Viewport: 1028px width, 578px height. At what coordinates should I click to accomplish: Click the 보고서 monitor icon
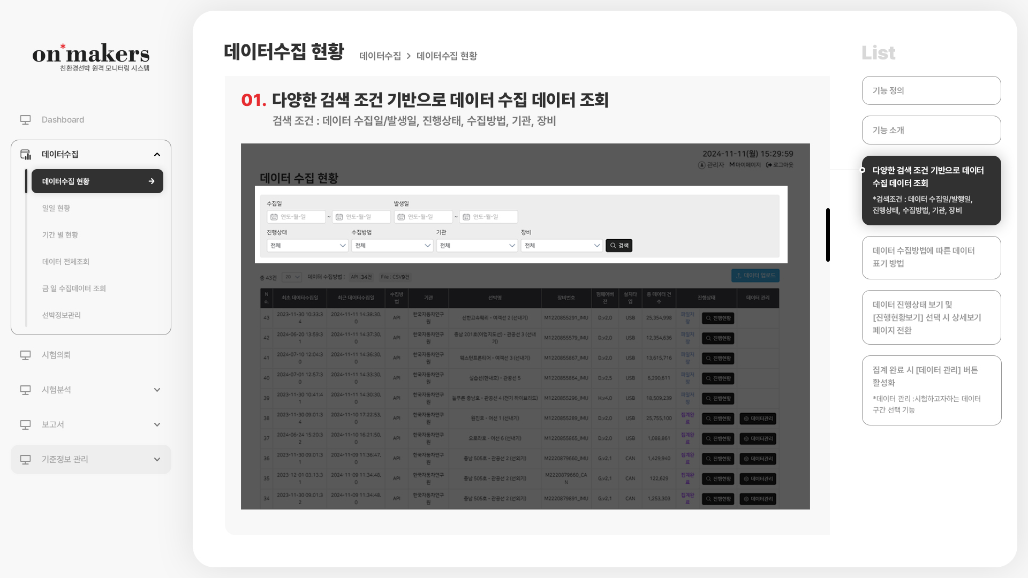pos(25,425)
